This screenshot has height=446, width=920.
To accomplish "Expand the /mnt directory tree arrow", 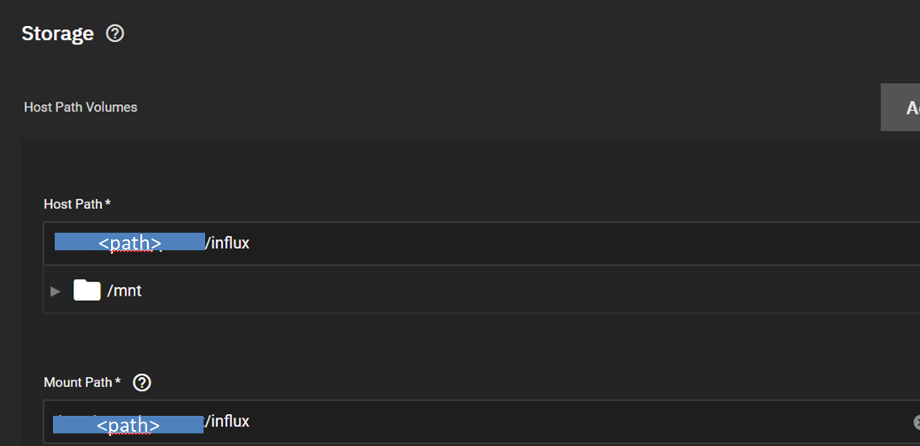I will [56, 291].
